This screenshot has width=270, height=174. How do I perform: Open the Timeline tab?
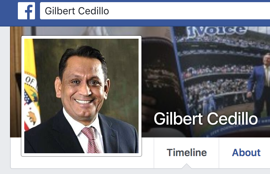186,153
